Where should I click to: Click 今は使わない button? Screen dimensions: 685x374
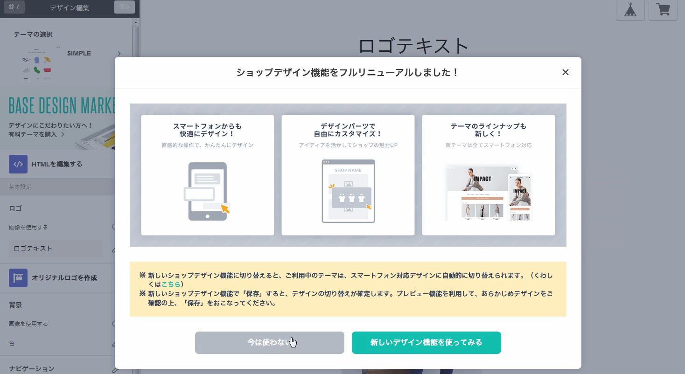tap(270, 343)
